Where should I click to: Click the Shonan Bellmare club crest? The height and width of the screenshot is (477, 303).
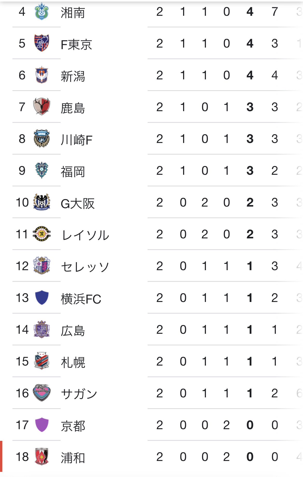[41, 12]
